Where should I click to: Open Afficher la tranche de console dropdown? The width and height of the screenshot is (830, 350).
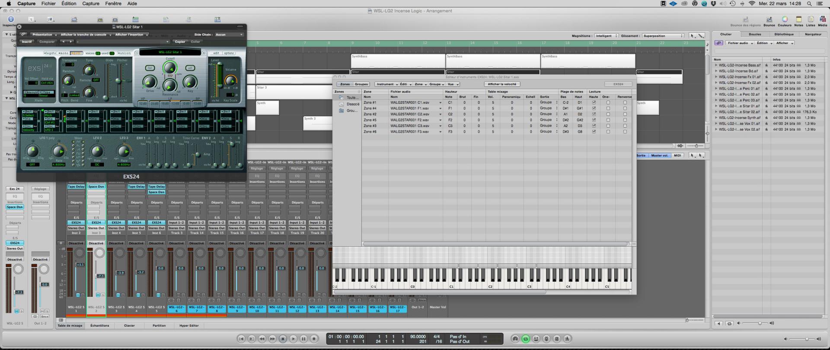[x=86, y=35]
